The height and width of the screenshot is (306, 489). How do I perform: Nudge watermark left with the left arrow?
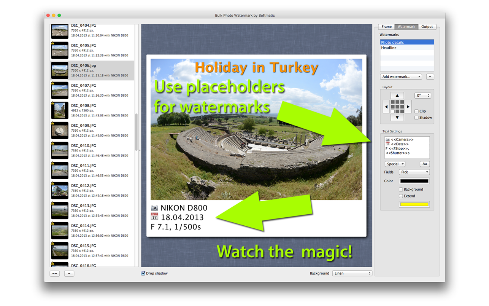[x=386, y=107]
